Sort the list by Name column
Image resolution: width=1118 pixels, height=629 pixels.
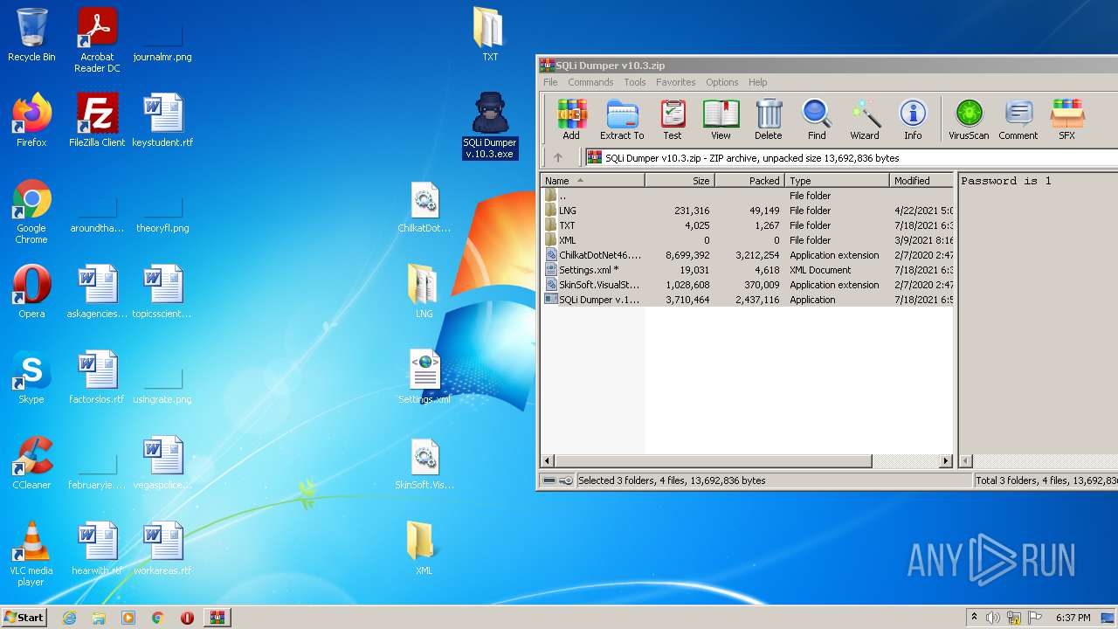click(593, 181)
